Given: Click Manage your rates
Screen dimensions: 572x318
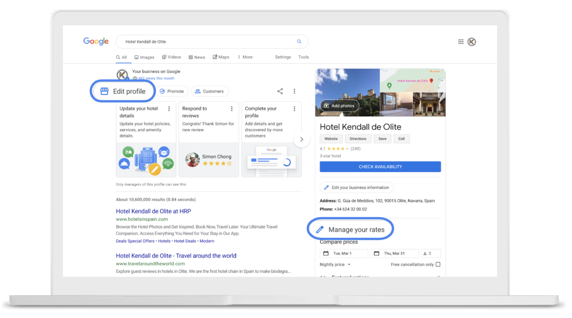Looking at the screenshot, I should (351, 230).
